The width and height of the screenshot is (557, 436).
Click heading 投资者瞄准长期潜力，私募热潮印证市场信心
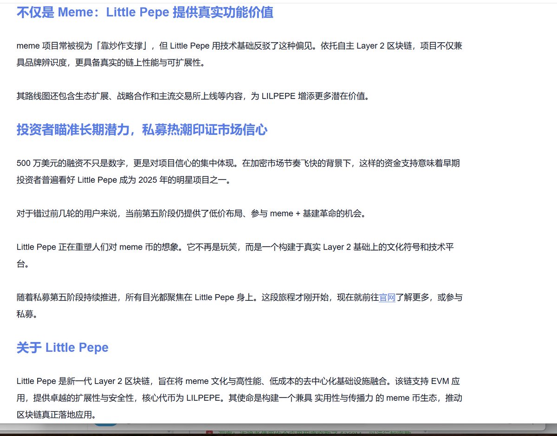[142, 130]
